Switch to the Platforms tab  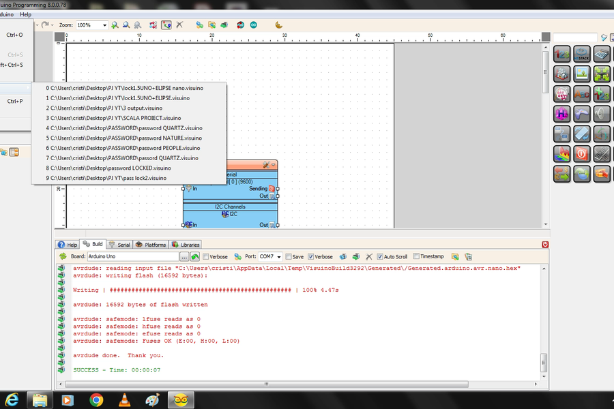coord(151,245)
